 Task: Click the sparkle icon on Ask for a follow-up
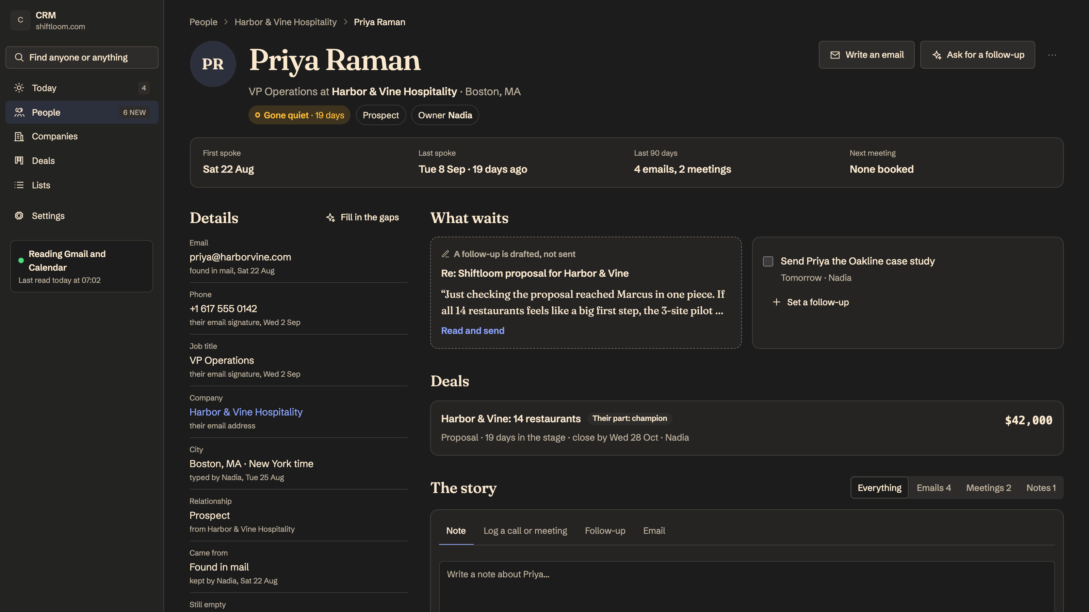point(937,55)
